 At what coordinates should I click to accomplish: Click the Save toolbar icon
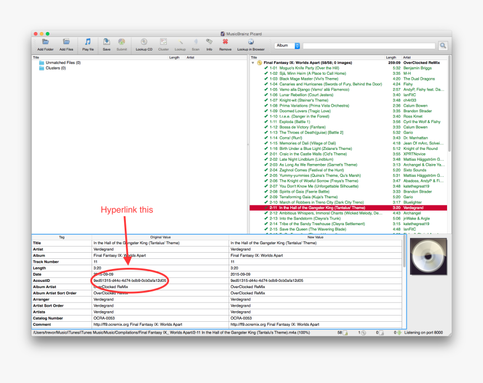click(107, 42)
